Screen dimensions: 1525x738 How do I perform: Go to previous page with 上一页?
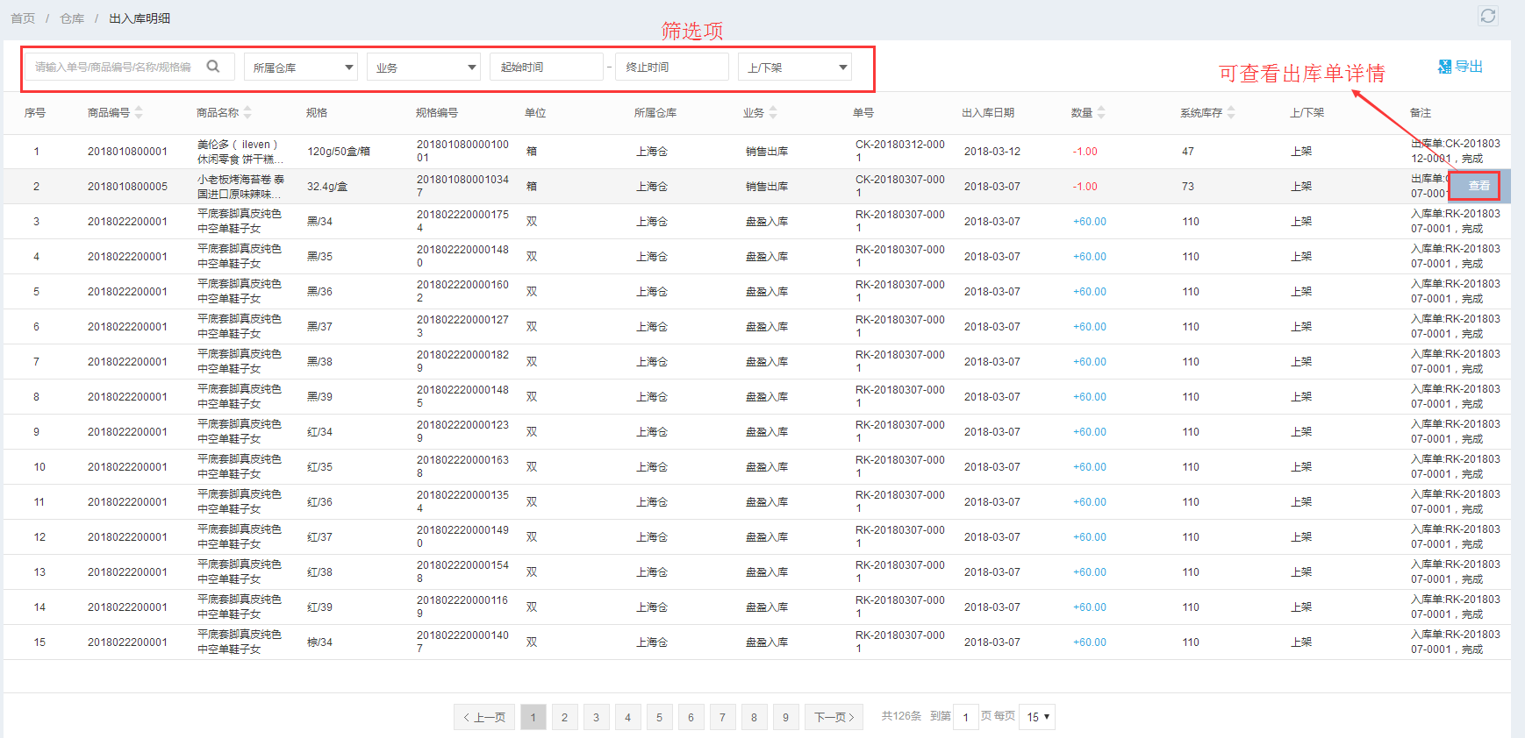point(484,717)
